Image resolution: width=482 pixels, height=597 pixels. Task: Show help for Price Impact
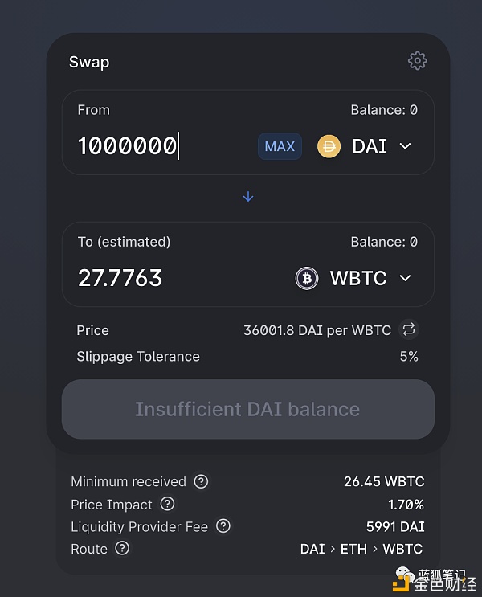167,504
